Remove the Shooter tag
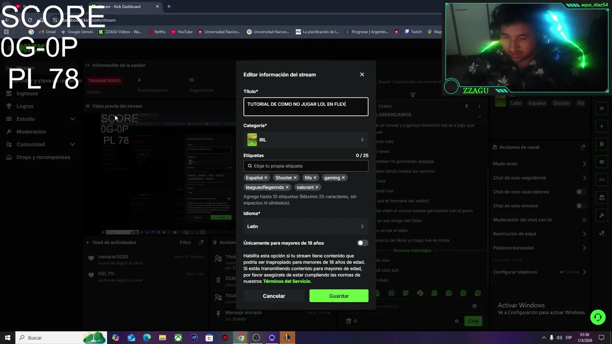The width and height of the screenshot is (612, 344). click(295, 178)
